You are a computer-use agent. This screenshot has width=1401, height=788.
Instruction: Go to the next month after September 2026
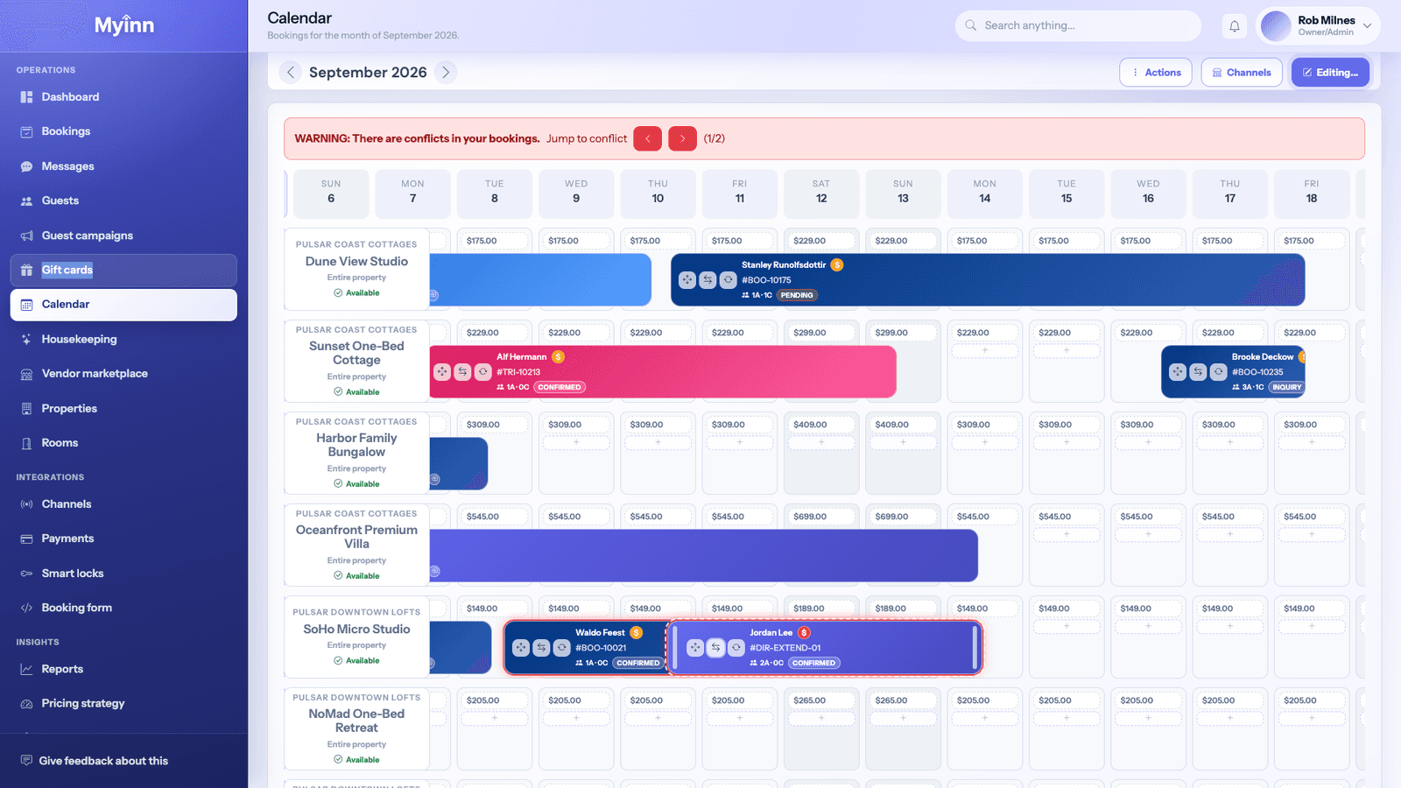[x=446, y=73]
